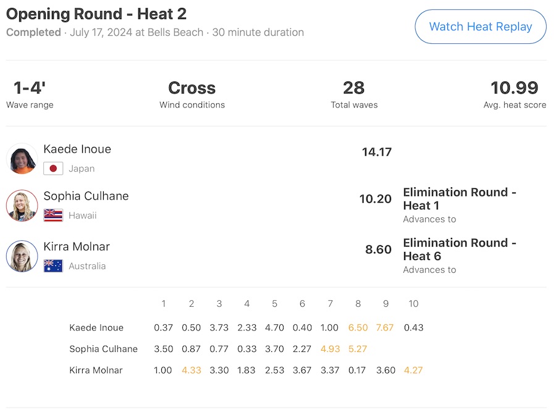Open Sophia Culhane's athlete name link

coord(86,196)
